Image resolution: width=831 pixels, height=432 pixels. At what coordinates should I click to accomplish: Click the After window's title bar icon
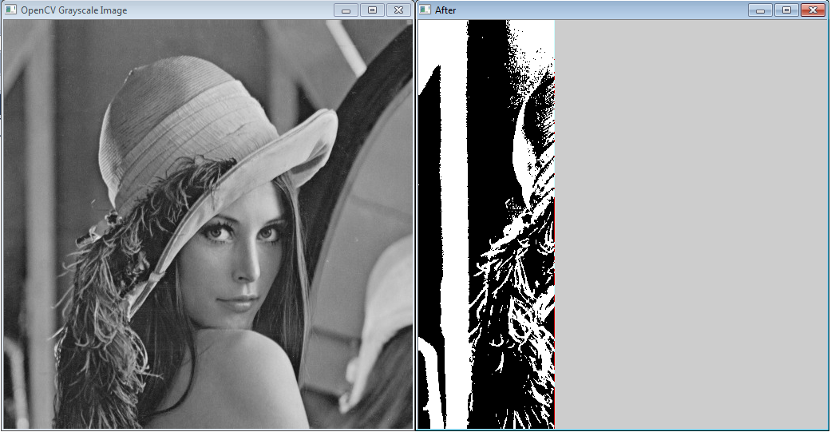424,10
